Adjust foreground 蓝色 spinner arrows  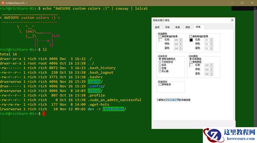181,49
